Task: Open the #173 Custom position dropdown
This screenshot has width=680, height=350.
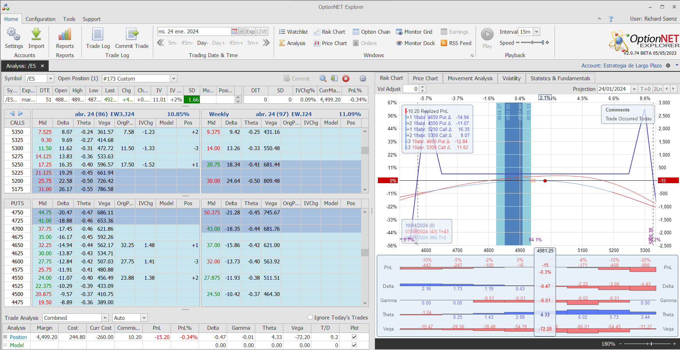Action: 173,78
